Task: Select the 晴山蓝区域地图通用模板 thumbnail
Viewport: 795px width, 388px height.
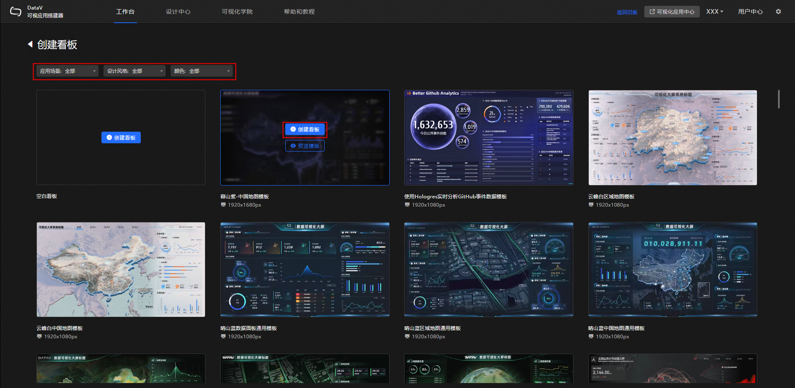Action: pos(489,270)
